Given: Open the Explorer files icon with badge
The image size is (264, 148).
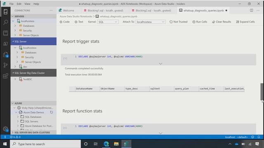Looking at the screenshot, I should pyautogui.click(x=5, y=55).
